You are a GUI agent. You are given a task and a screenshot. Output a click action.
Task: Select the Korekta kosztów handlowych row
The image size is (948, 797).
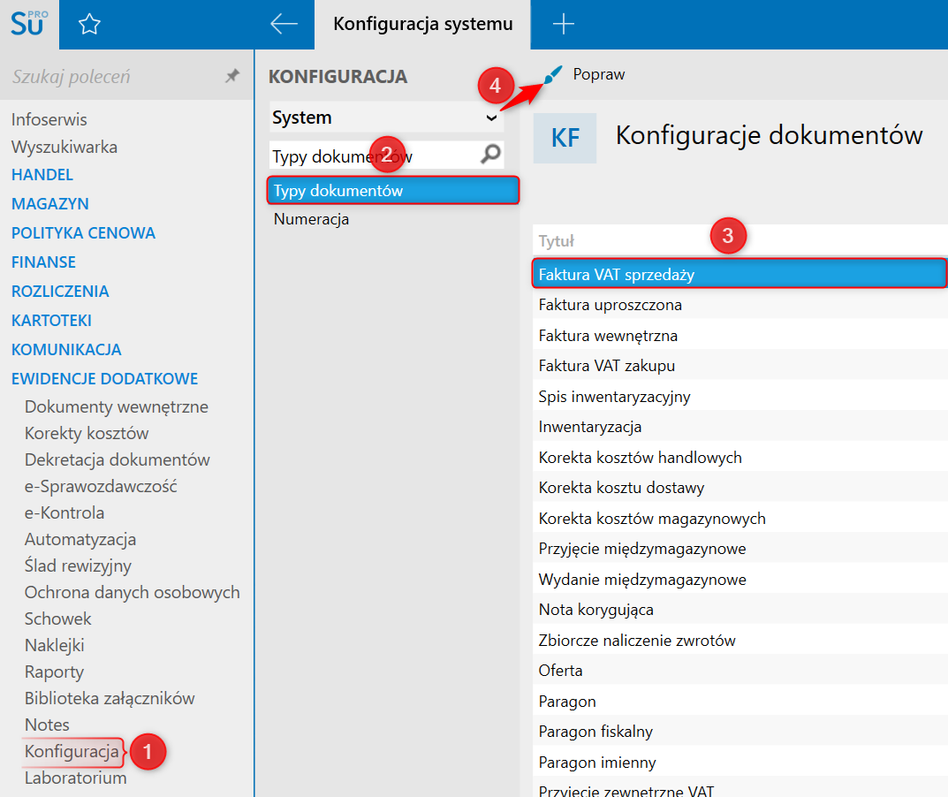click(740, 458)
